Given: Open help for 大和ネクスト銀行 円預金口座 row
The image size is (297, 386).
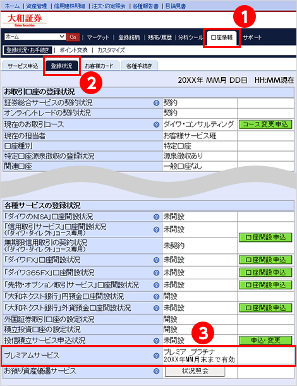Looking at the screenshot, I should pyautogui.click(x=156, y=296).
